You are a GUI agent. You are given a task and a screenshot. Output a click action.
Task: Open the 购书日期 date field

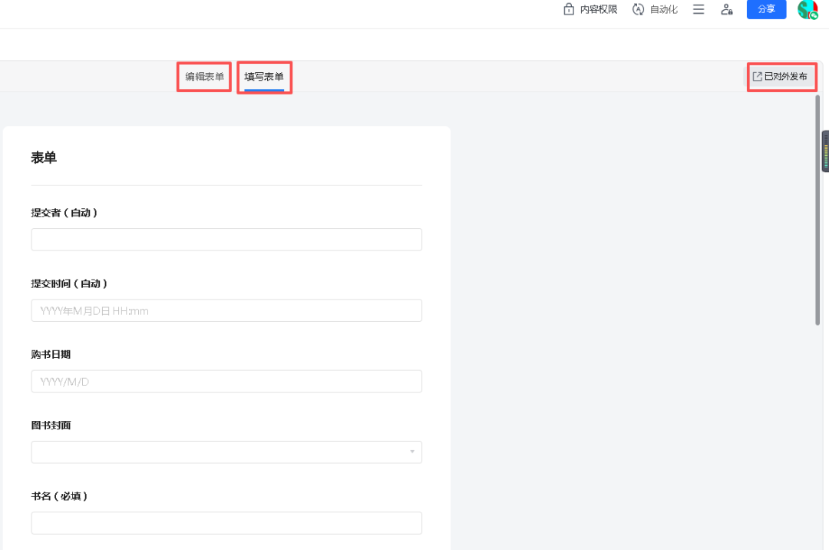pos(226,381)
